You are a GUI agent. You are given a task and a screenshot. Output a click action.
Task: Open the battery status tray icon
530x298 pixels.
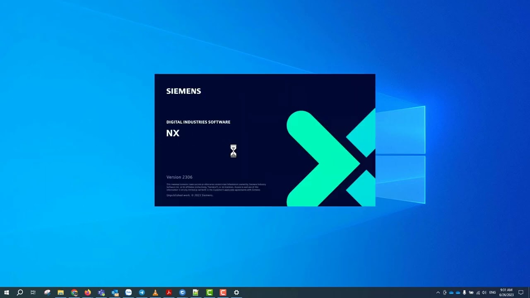tap(471, 293)
